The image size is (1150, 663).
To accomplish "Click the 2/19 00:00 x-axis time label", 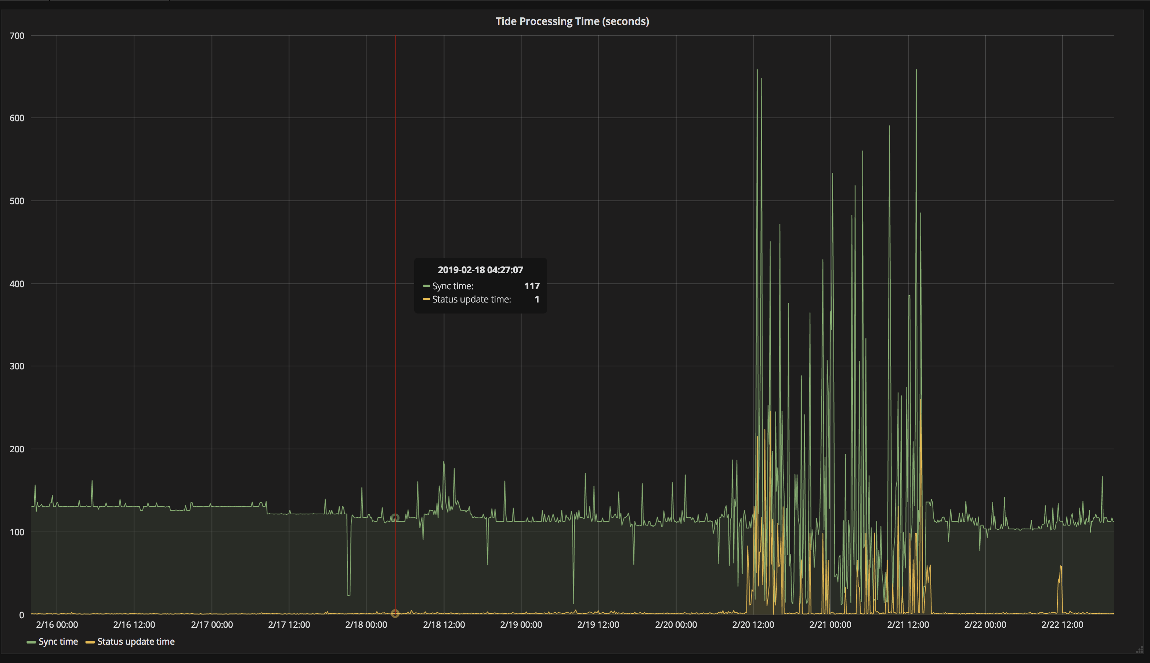I will click(x=521, y=625).
